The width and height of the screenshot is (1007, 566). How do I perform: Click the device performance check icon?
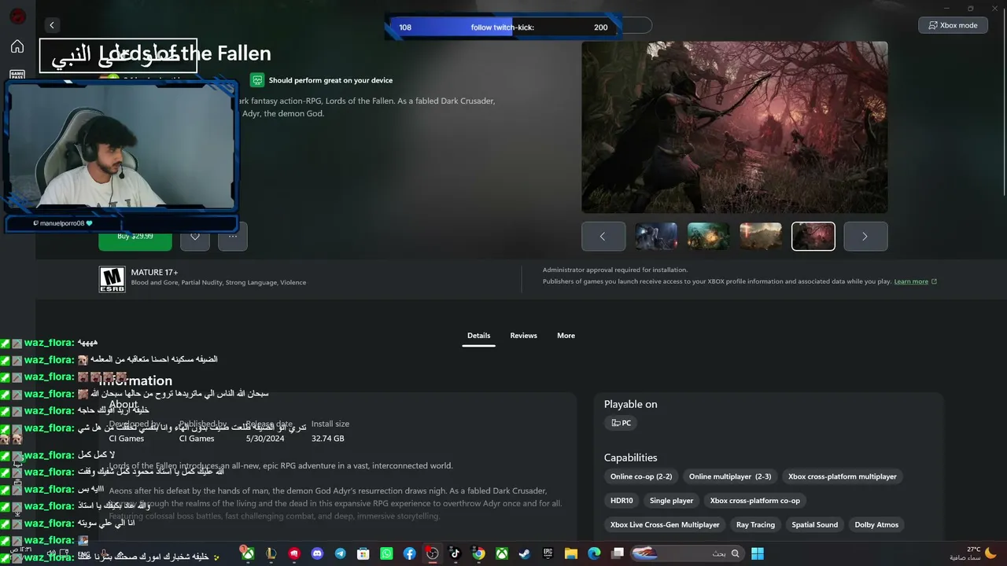(x=256, y=80)
